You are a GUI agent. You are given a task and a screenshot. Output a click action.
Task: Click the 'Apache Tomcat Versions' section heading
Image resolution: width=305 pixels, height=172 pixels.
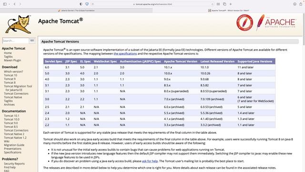pos(60,42)
